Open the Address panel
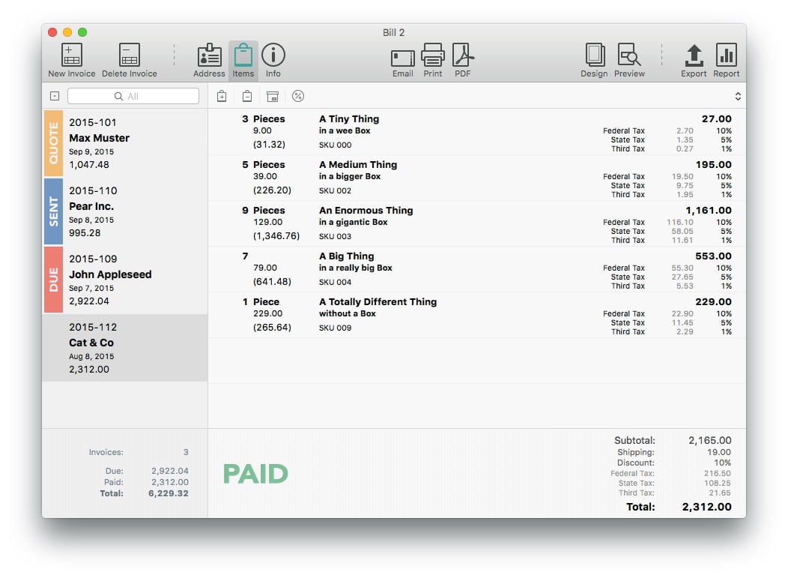Image resolution: width=788 pixels, height=578 pixels. 209,56
